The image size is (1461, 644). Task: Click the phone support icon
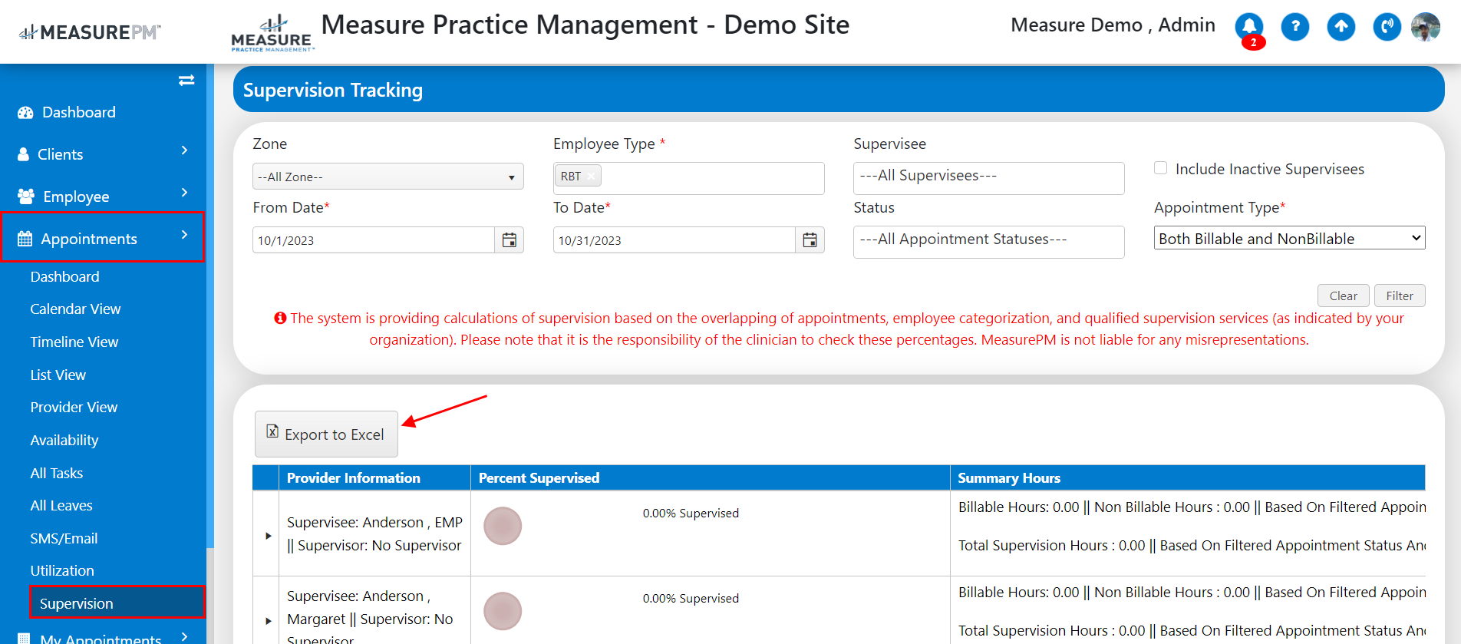1387,27
